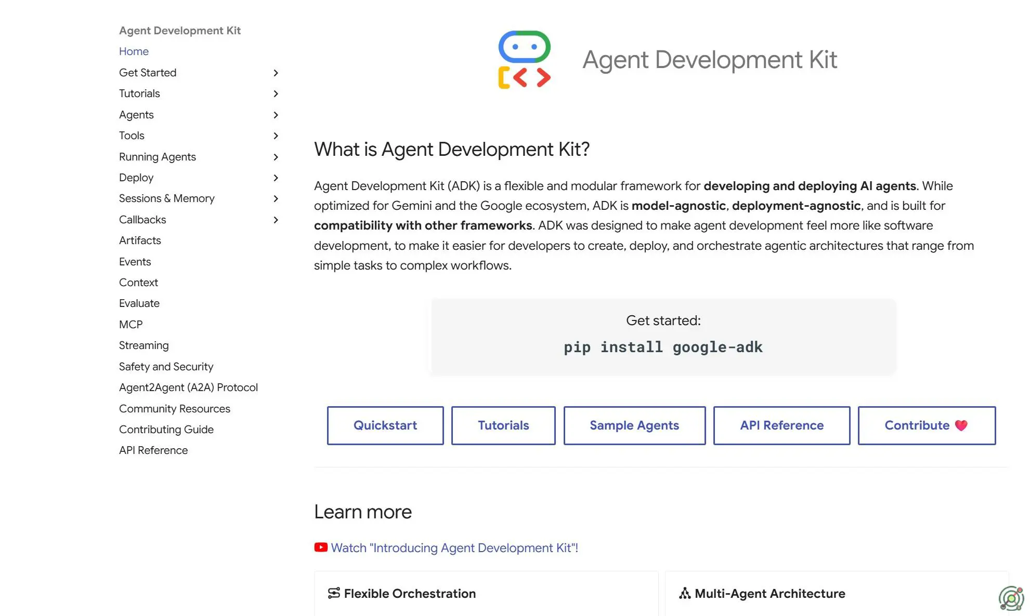Click the Multi-Agent Architecture card heading
Image resolution: width=1030 pixels, height=616 pixels.
[770, 593]
